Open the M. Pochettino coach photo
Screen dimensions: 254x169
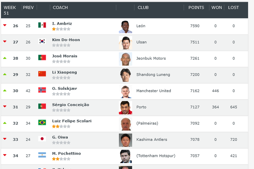pos(125,156)
